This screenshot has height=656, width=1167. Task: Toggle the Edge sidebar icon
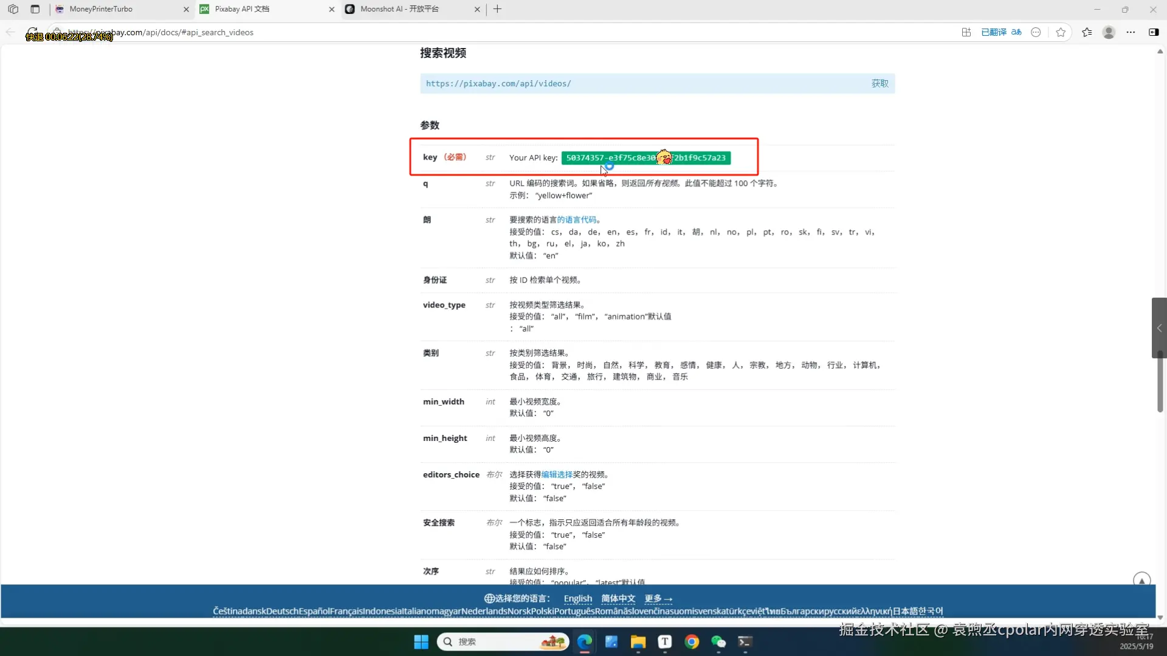(1154, 32)
